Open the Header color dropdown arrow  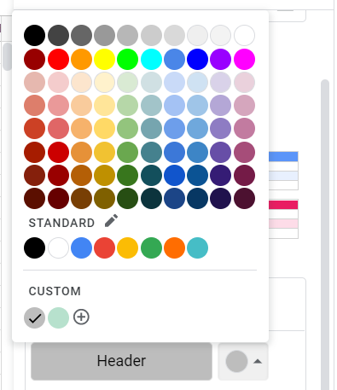(258, 361)
